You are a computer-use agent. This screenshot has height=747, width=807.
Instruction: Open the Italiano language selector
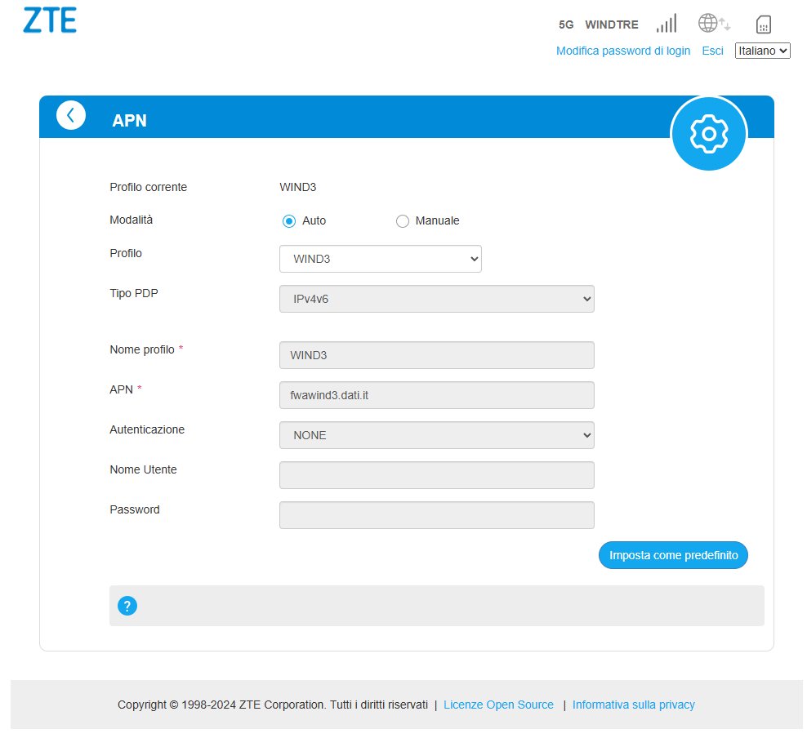[x=762, y=51]
